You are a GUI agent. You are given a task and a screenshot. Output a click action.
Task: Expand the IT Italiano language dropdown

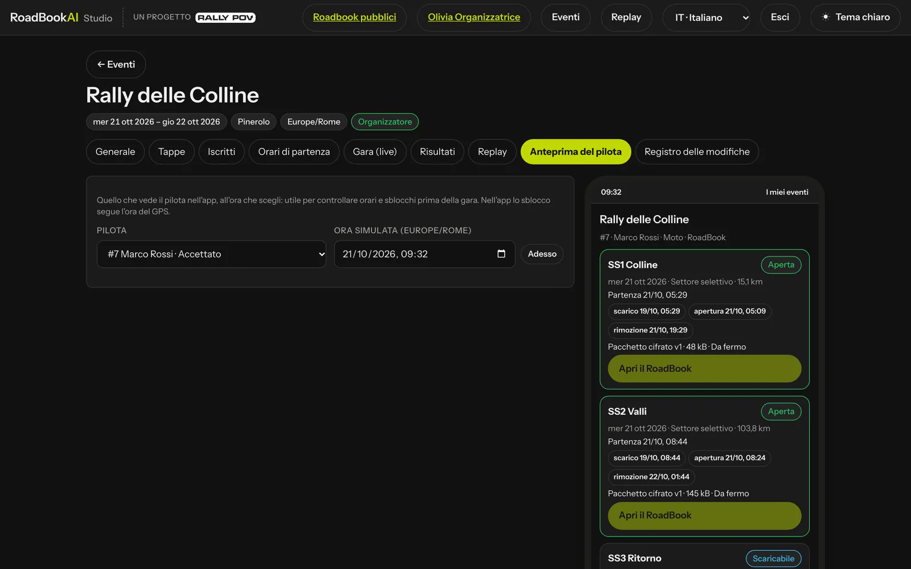coord(707,18)
